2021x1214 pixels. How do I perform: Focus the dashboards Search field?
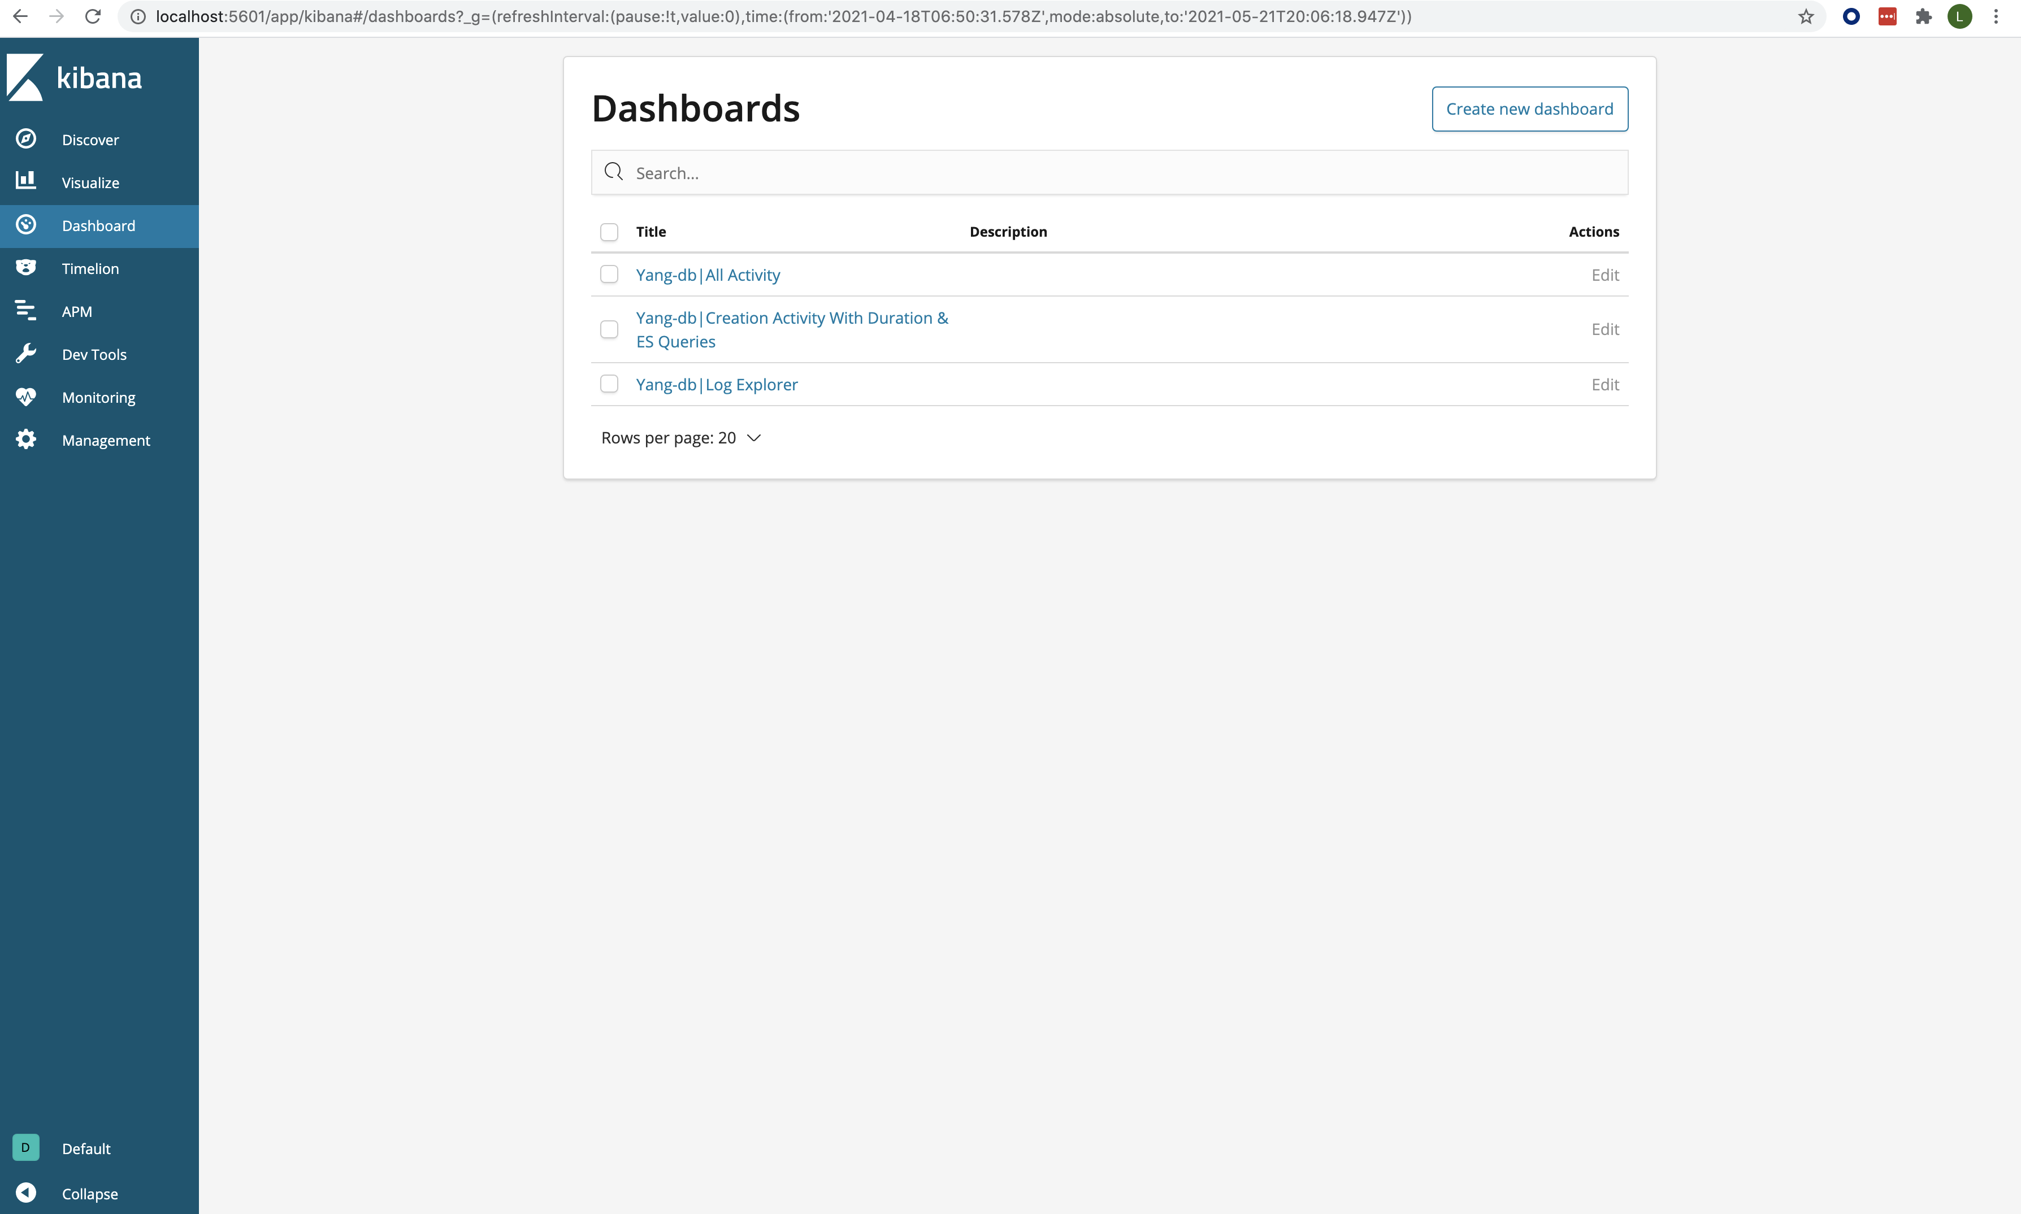tap(1109, 173)
